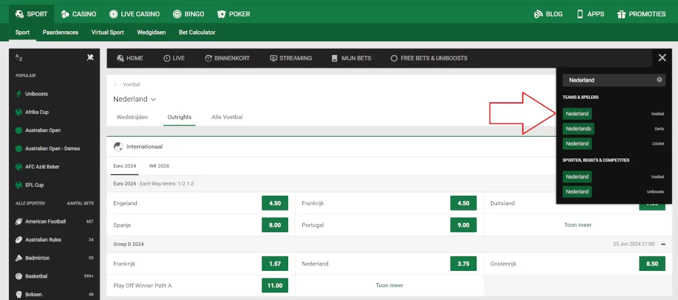Select Australian Open in sidebar
678x300 pixels.
[43, 130]
